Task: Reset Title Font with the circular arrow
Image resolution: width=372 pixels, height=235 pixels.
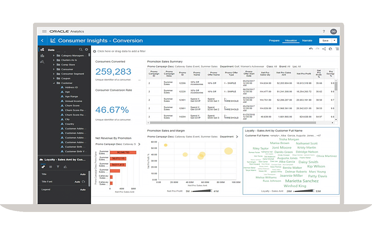Action: (84, 181)
